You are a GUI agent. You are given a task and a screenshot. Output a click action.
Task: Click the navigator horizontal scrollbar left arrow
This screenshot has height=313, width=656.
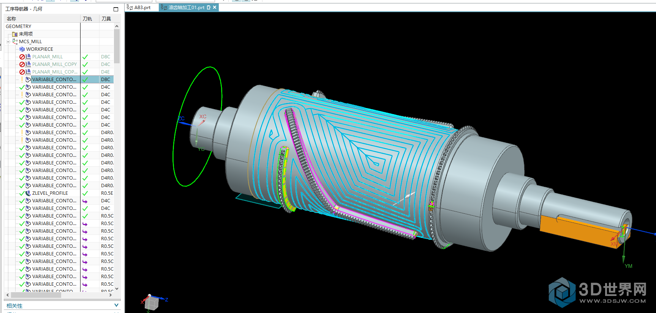coord(8,295)
